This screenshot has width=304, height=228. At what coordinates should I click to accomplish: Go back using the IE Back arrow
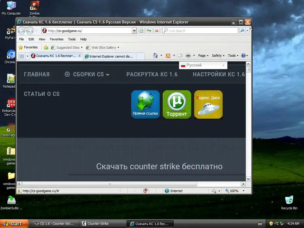coord(22,31)
